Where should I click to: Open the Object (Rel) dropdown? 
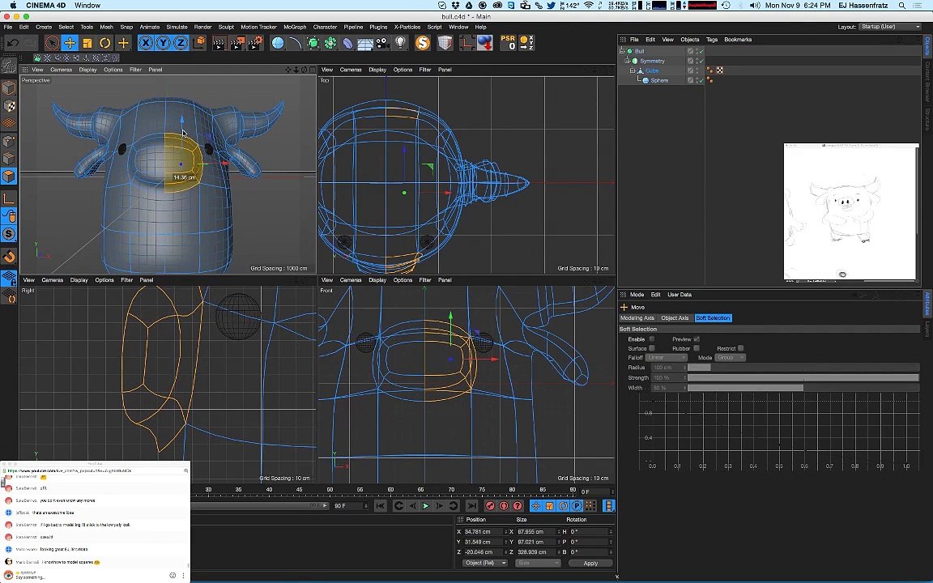[484, 563]
